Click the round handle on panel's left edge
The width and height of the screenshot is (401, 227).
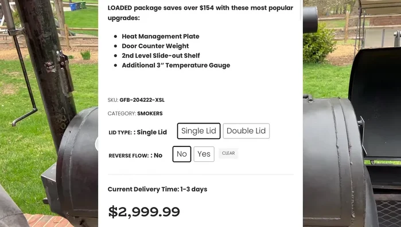pyautogui.click(x=97, y=144)
